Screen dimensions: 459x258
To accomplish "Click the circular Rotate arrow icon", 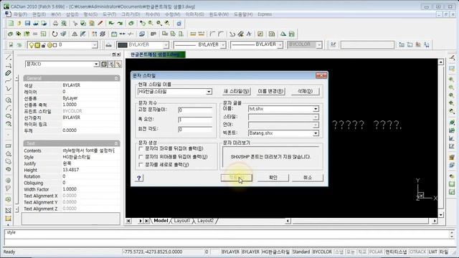I will point(55,34).
